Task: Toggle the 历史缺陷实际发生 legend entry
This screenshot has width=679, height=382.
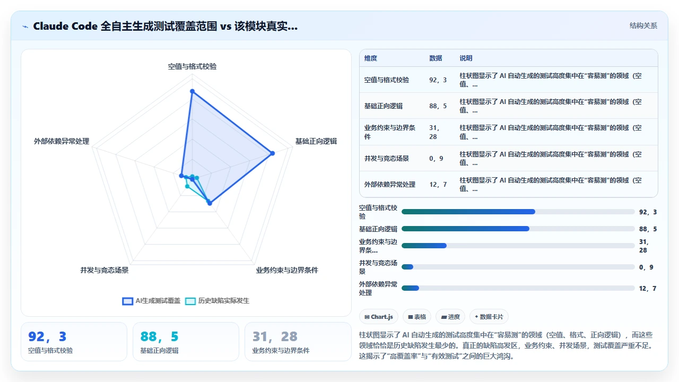Action: tap(217, 301)
